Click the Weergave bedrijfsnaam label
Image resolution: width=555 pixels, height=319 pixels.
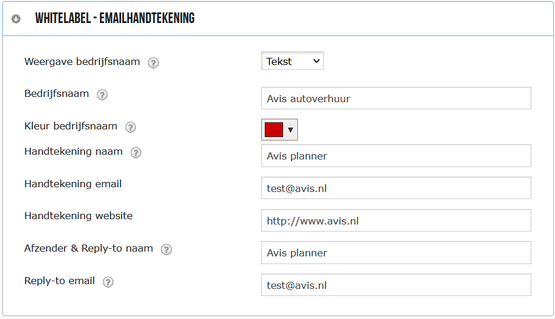(x=82, y=62)
